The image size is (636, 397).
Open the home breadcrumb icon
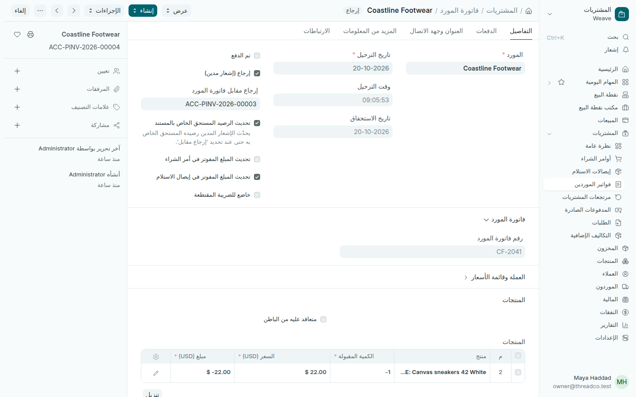pyautogui.click(x=529, y=11)
